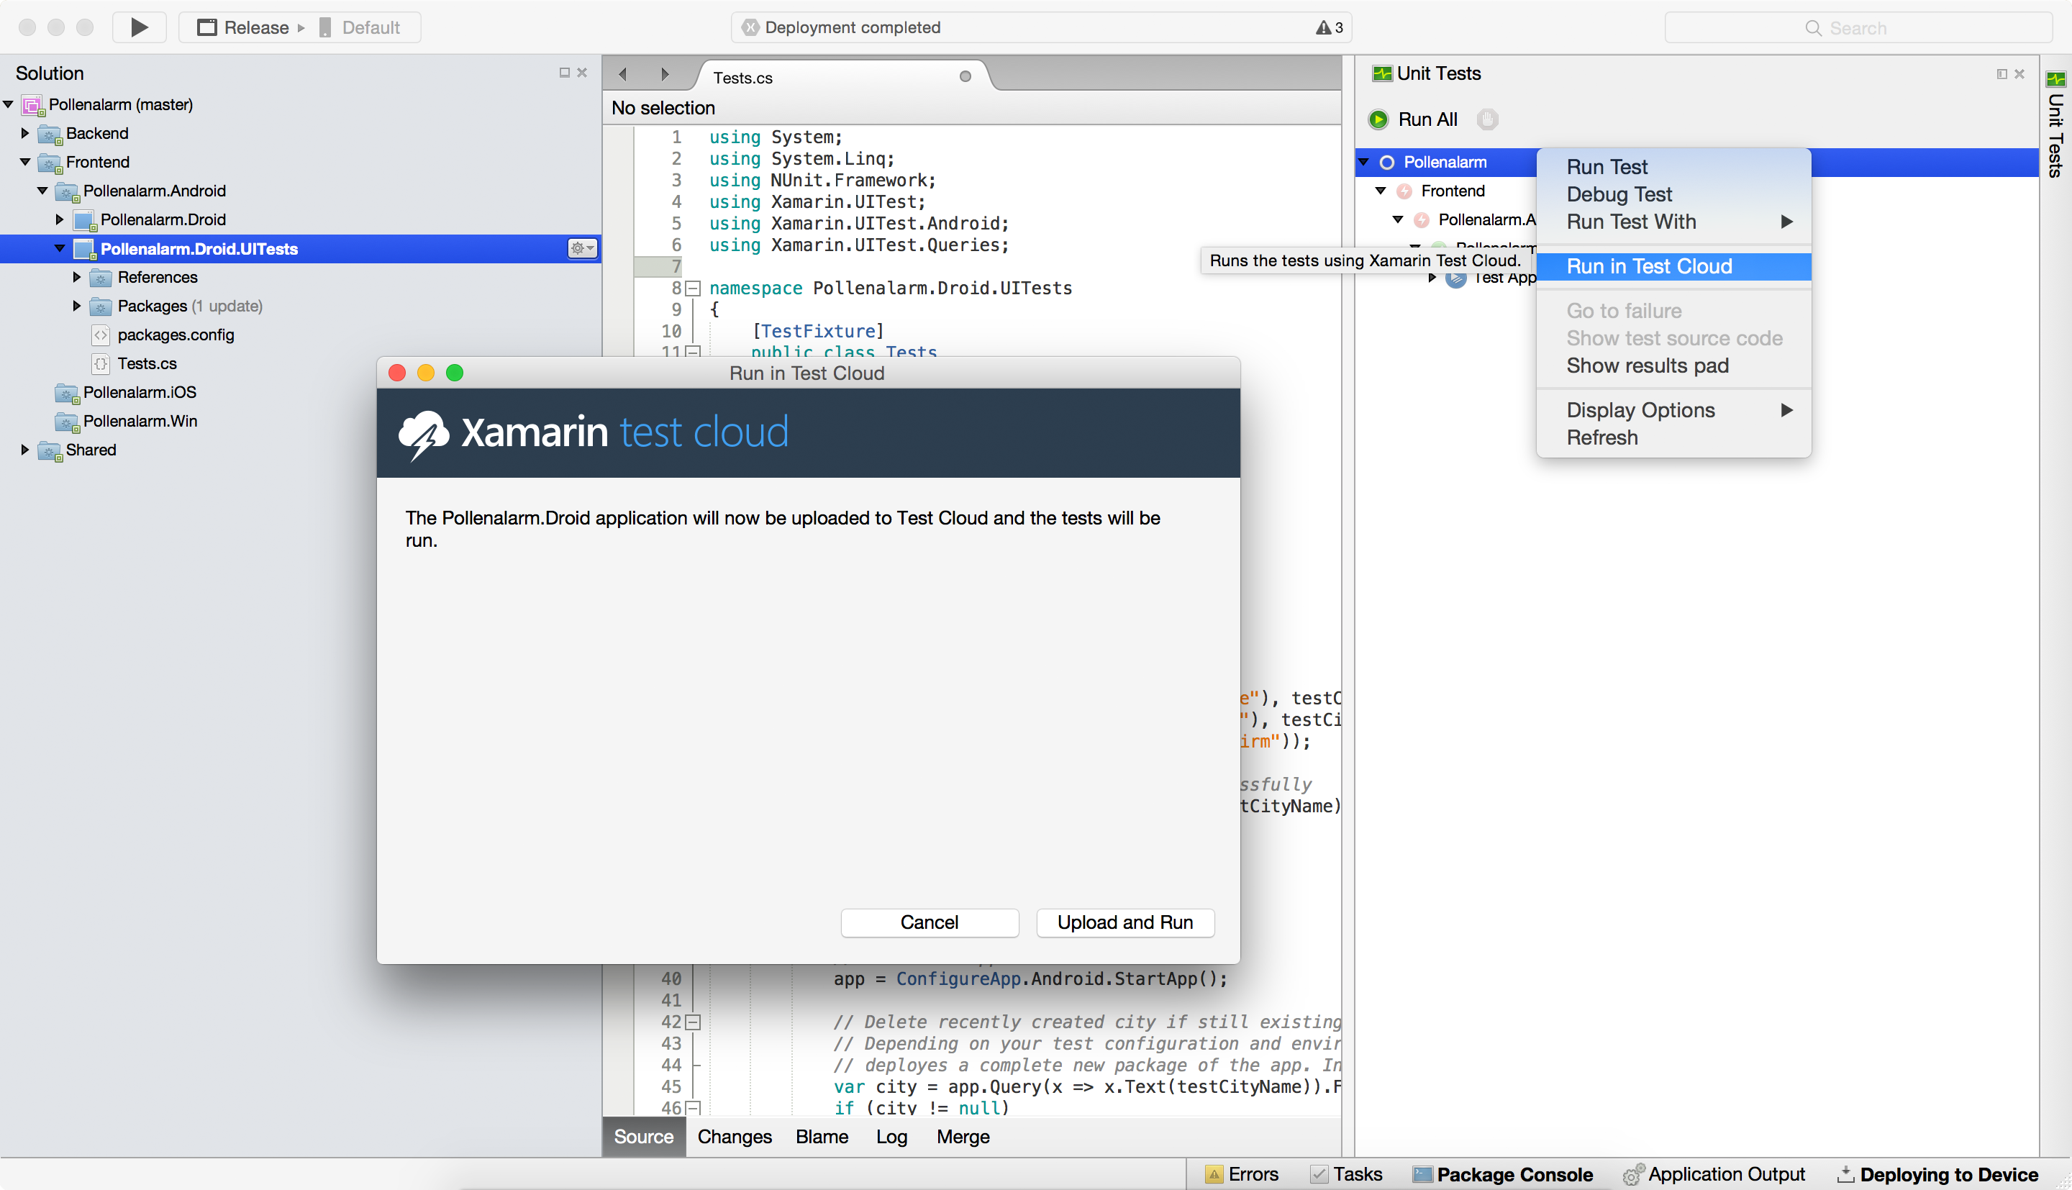This screenshot has width=2072, height=1190.
Task: Click Upload and Run button
Action: (x=1126, y=922)
